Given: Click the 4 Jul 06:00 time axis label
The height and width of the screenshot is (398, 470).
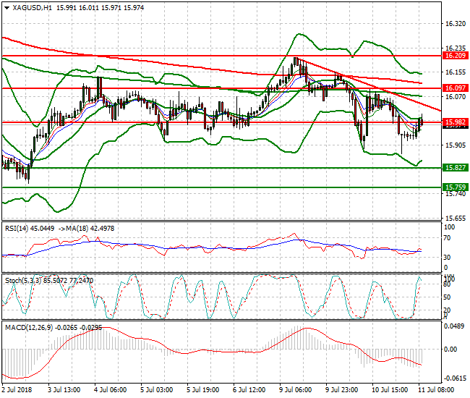Looking at the screenshot, I should click(x=110, y=390).
